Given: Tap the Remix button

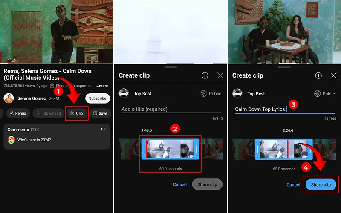Looking at the screenshot, I should click(x=18, y=113).
